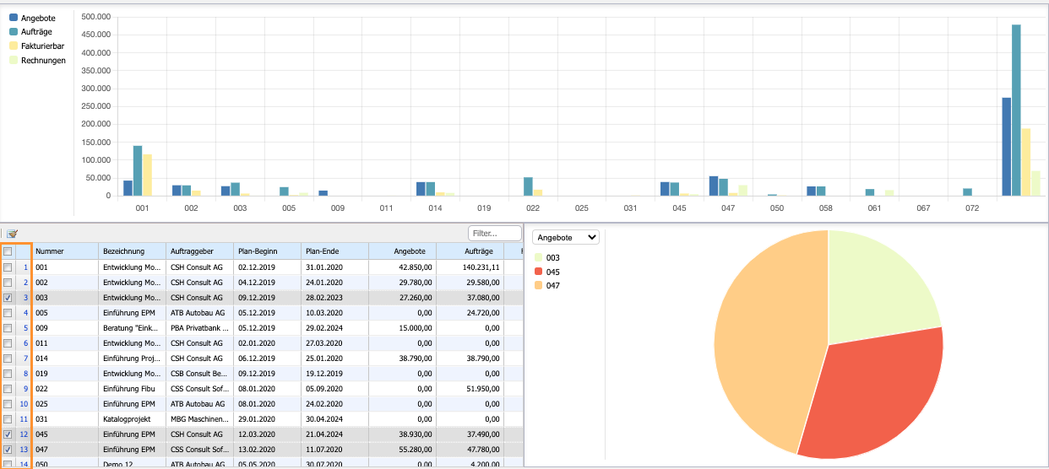Image resolution: width=1049 pixels, height=469 pixels.
Task: Click the Angebote legend color square
Action: 14,17
